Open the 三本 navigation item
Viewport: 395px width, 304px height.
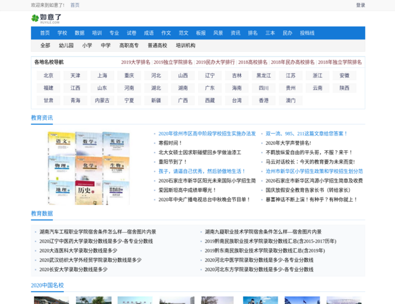click(270, 33)
